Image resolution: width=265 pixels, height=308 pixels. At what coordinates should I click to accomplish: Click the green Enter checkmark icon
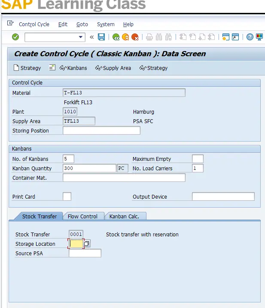(15, 37)
